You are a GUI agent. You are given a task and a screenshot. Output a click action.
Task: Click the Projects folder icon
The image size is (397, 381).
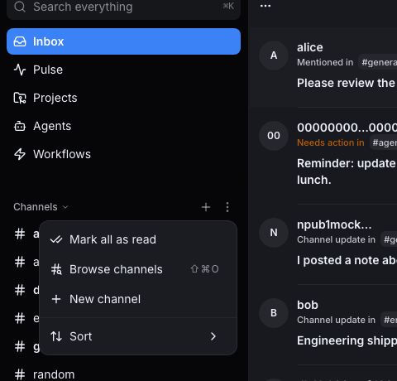20,98
